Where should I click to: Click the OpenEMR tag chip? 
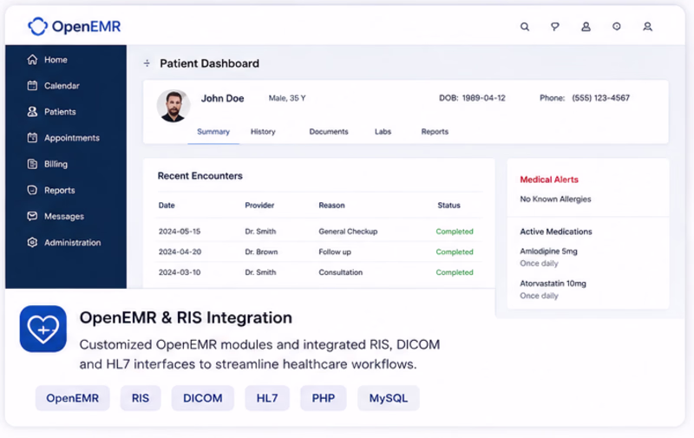(x=73, y=398)
